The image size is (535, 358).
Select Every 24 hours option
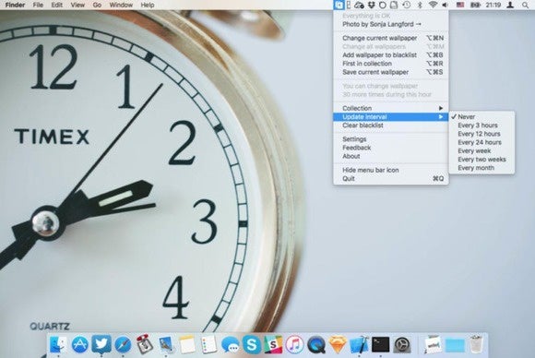pos(481,142)
